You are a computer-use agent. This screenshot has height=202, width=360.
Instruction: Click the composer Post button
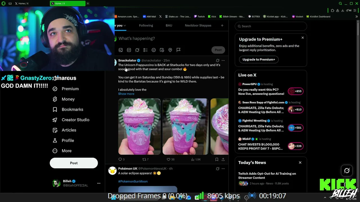218,50
